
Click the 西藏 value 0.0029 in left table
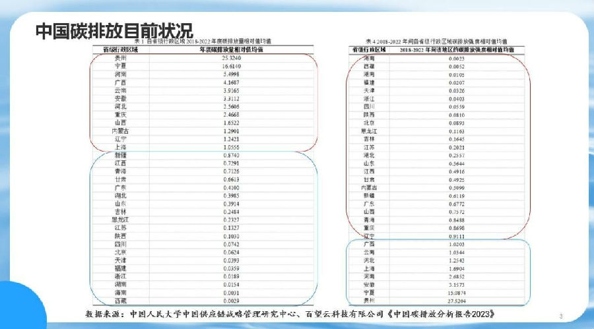[x=230, y=300]
